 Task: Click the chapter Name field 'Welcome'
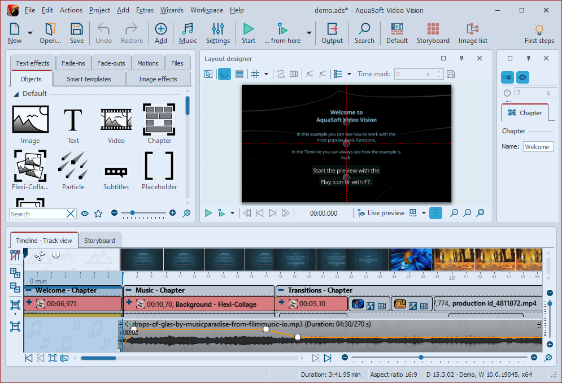click(538, 147)
